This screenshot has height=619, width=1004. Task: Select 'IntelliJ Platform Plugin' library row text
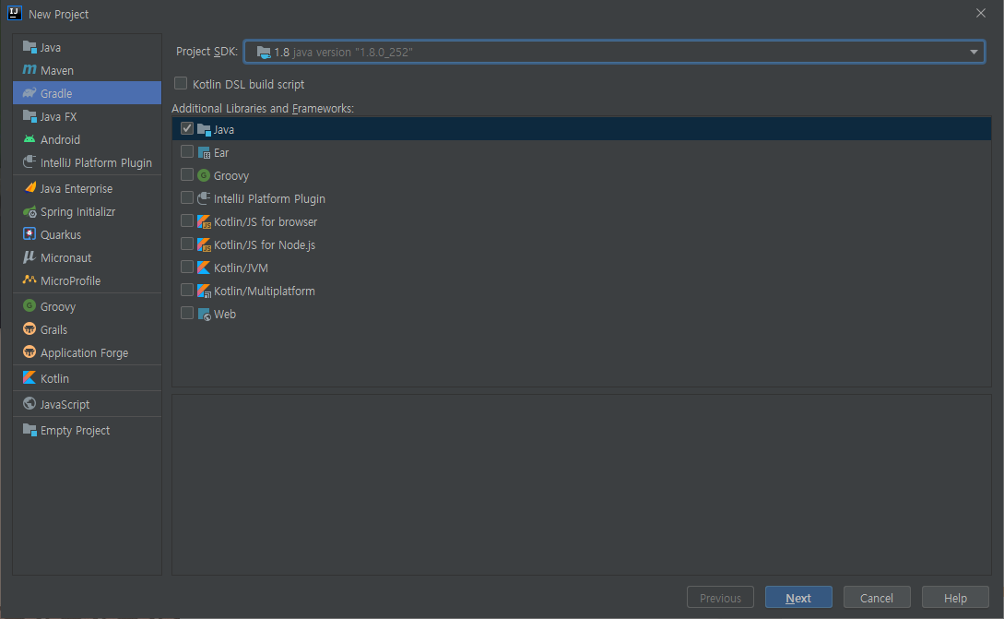click(x=269, y=198)
